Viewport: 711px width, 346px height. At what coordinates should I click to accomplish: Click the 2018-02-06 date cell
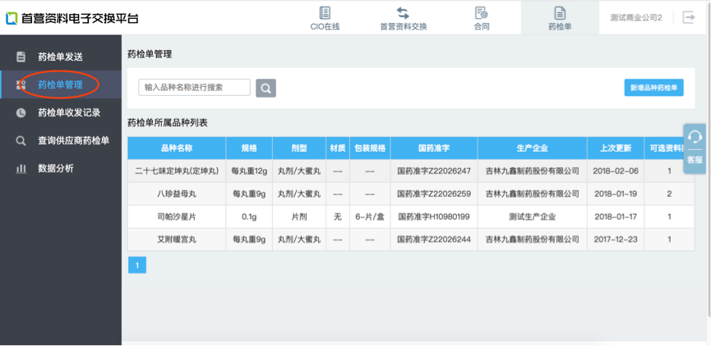coord(616,171)
